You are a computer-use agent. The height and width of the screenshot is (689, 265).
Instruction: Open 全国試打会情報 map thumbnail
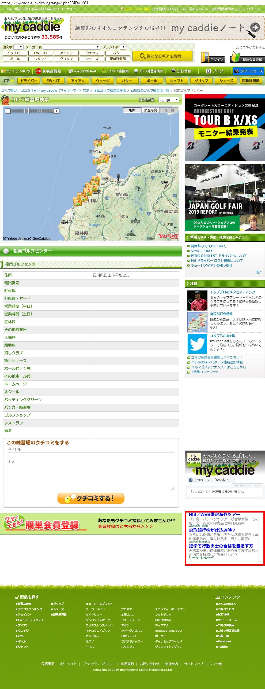coord(197,322)
